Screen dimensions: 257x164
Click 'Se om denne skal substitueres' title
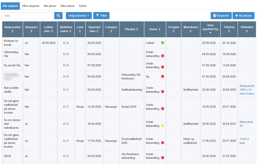(x=12, y=124)
